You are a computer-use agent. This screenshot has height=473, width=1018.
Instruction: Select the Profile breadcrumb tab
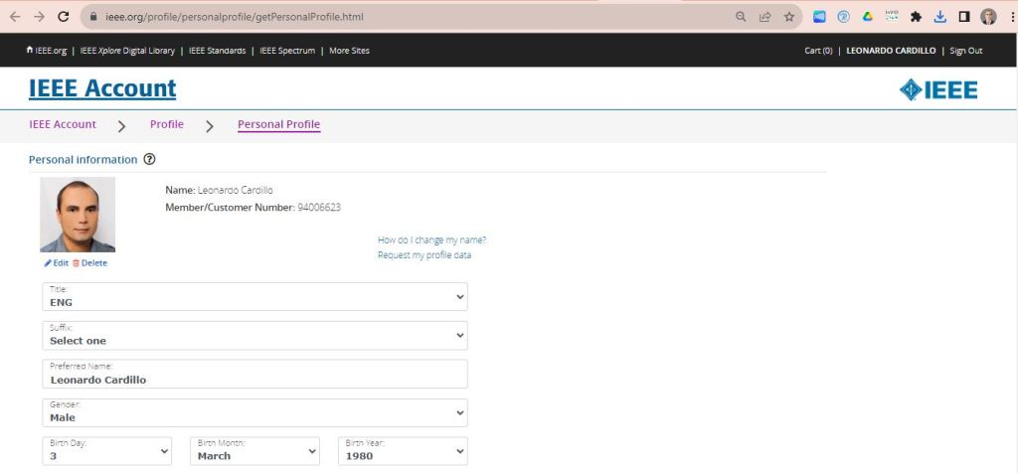(x=166, y=125)
